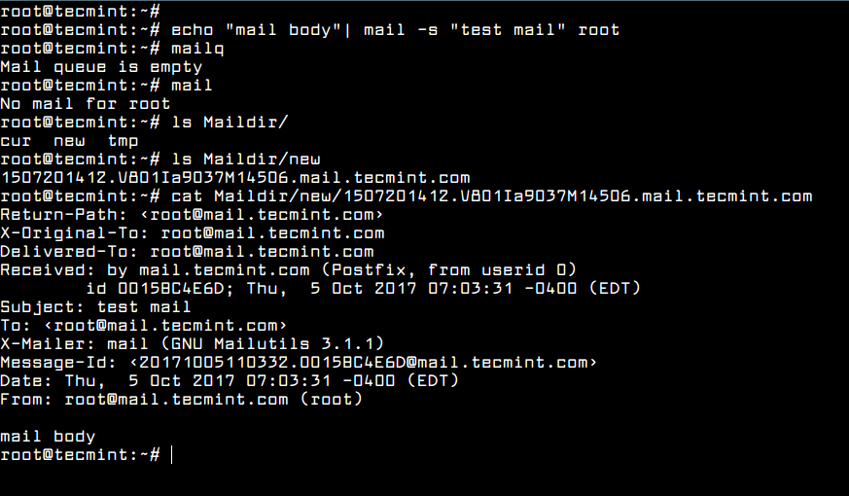The width and height of the screenshot is (849, 496).
Task: Click the X-Original-To header line
Action: click(x=193, y=233)
